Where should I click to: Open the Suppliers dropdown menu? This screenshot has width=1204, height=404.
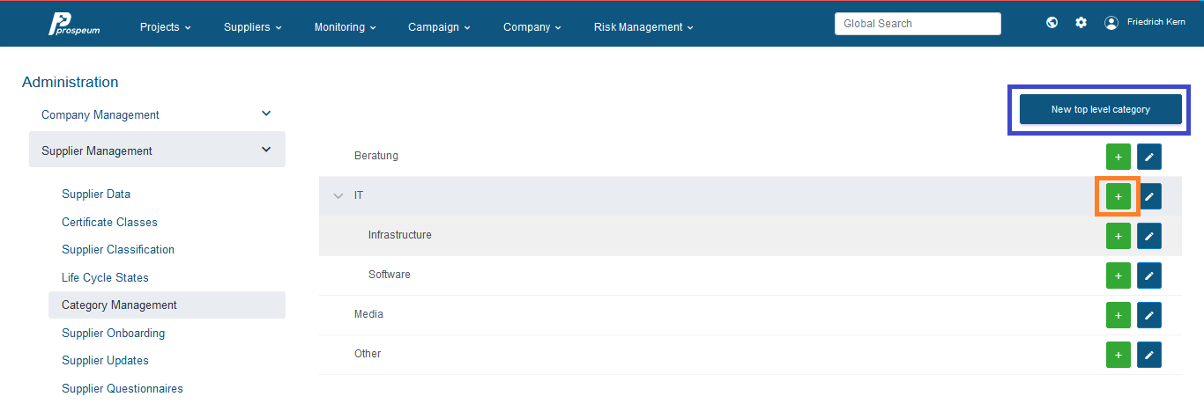pos(253,27)
